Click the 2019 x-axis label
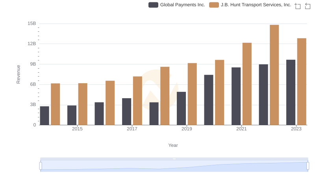The width and height of the screenshot is (315, 181). coord(187,129)
